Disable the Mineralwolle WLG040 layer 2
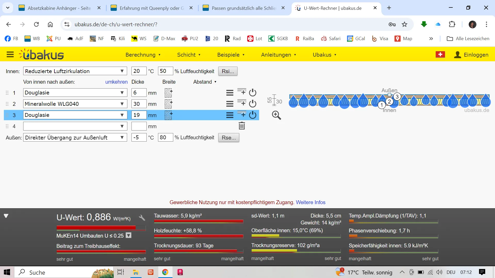The image size is (495, 278). coord(253,104)
